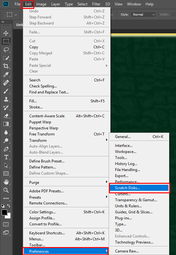Choose Scratch Disks in Preferences submenu

(x=139, y=188)
